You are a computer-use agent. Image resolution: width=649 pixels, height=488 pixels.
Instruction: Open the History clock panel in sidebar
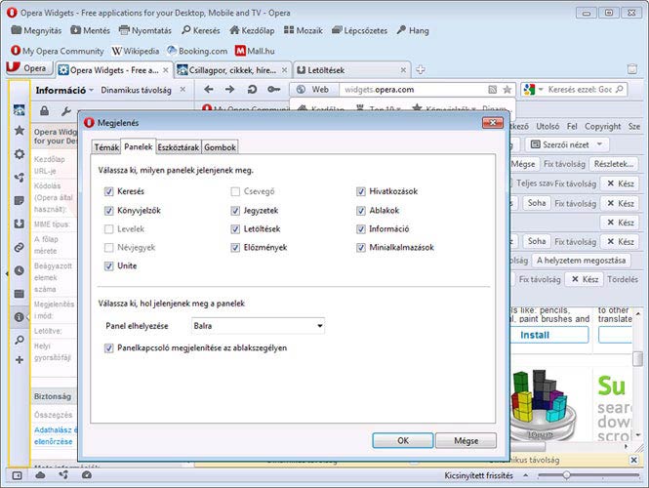pyautogui.click(x=20, y=270)
